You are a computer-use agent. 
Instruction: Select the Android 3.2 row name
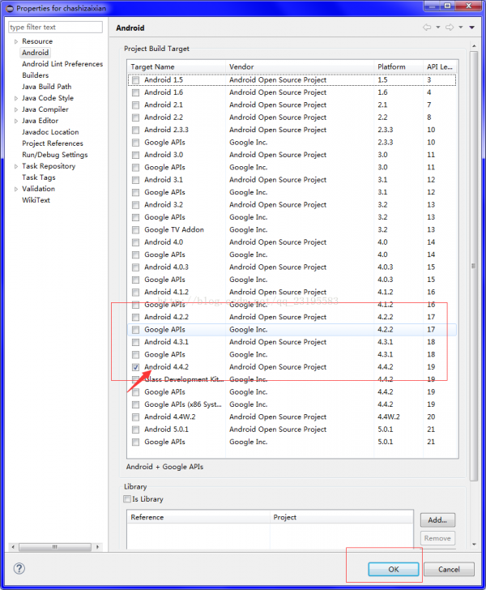tap(164, 205)
